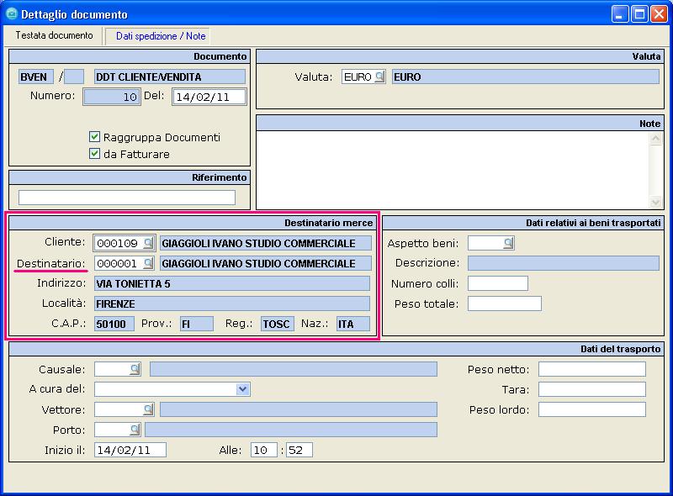Click the Dati del trasporto section header
Image resolution: width=673 pixels, height=496 pixels.
(x=336, y=349)
